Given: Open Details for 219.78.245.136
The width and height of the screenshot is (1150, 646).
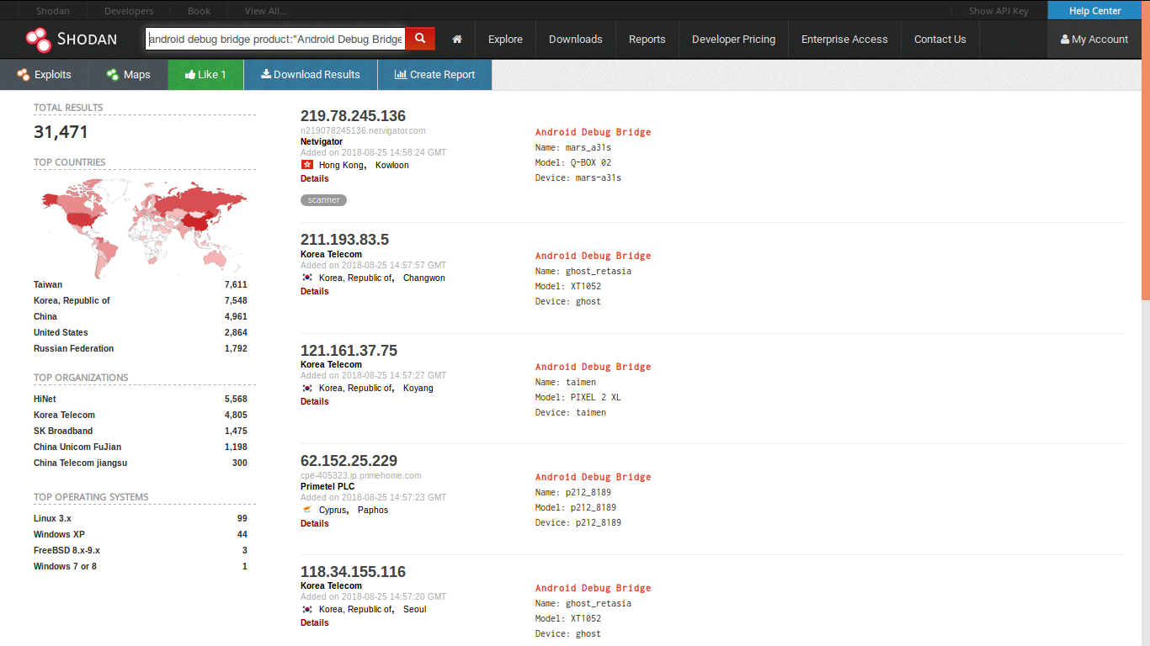Looking at the screenshot, I should 315,178.
